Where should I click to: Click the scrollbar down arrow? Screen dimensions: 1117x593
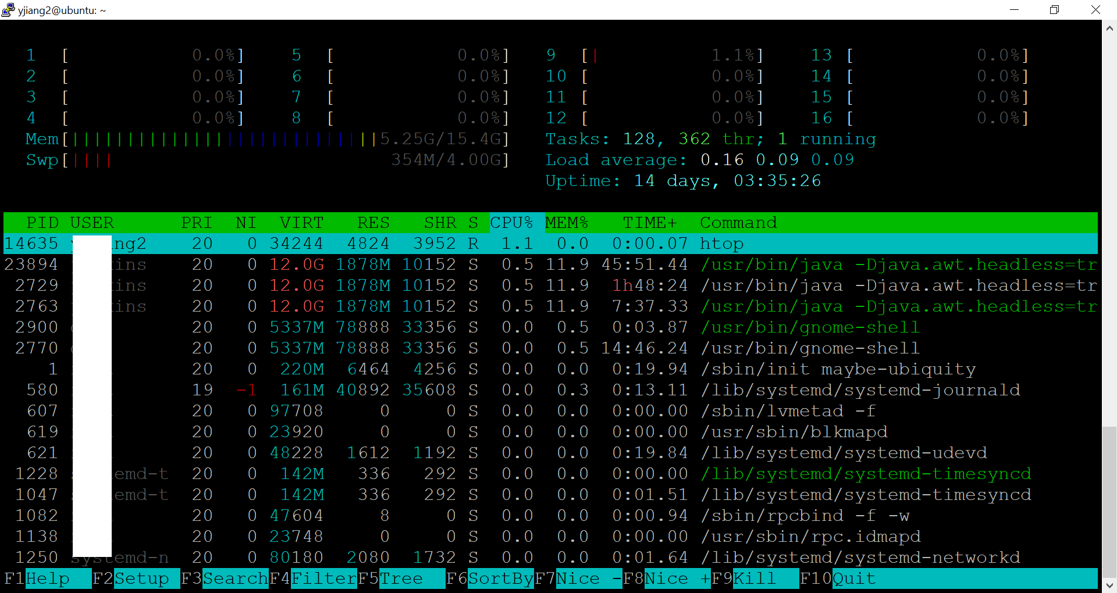coord(1109,585)
